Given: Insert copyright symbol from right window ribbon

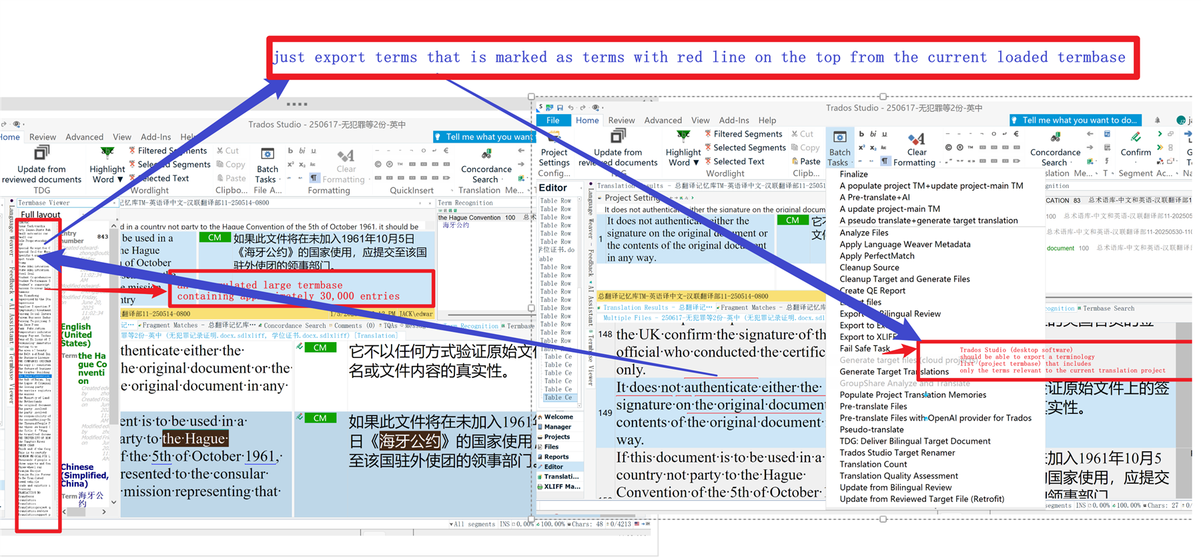Looking at the screenshot, I should tap(948, 147).
